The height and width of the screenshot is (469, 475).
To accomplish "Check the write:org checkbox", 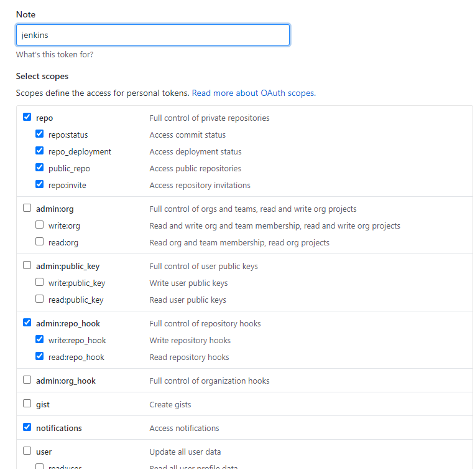I will pos(40,225).
